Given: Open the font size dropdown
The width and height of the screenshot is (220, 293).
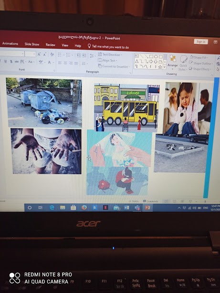Looking at the screenshot, I should point(34,54).
